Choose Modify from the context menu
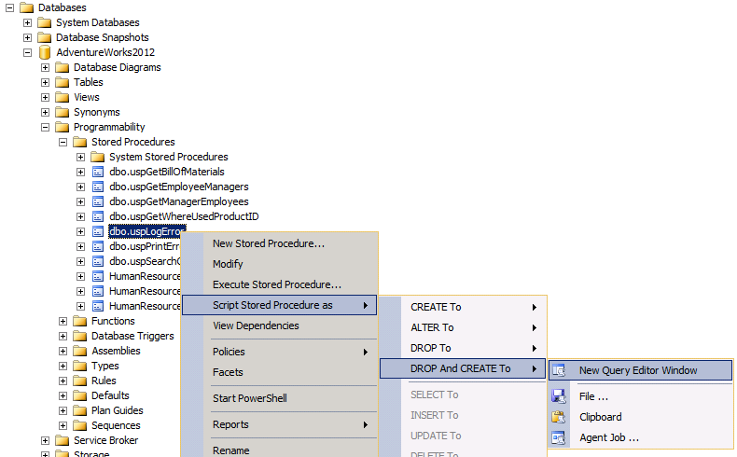737x457 pixels. coord(228,264)
